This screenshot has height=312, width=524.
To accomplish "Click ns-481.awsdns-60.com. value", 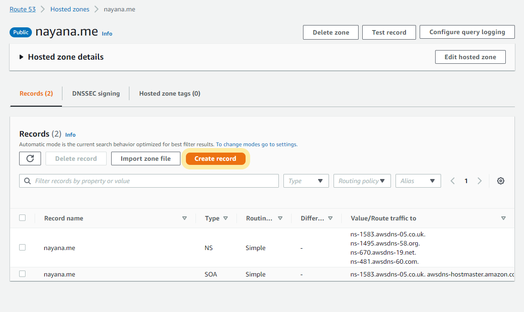I will pyautogui.click(x=384, y=261).
